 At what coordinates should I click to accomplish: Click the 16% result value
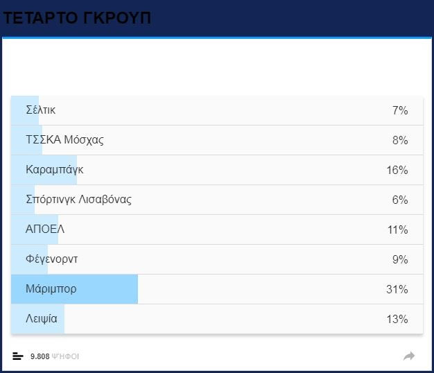coord(397,170)
